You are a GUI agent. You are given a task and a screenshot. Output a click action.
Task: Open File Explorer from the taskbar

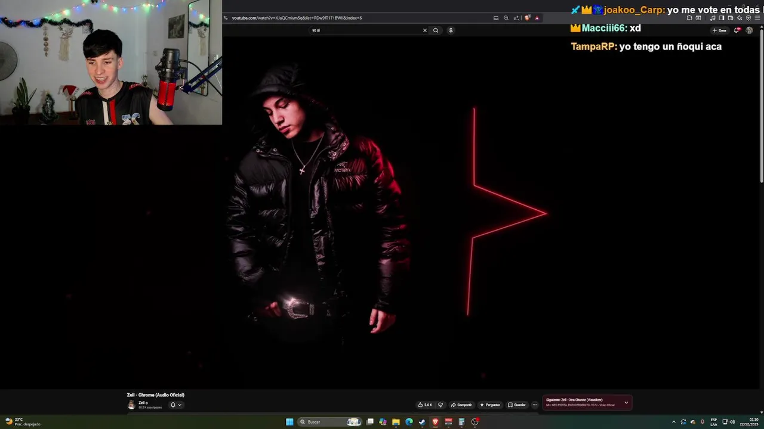396,422
